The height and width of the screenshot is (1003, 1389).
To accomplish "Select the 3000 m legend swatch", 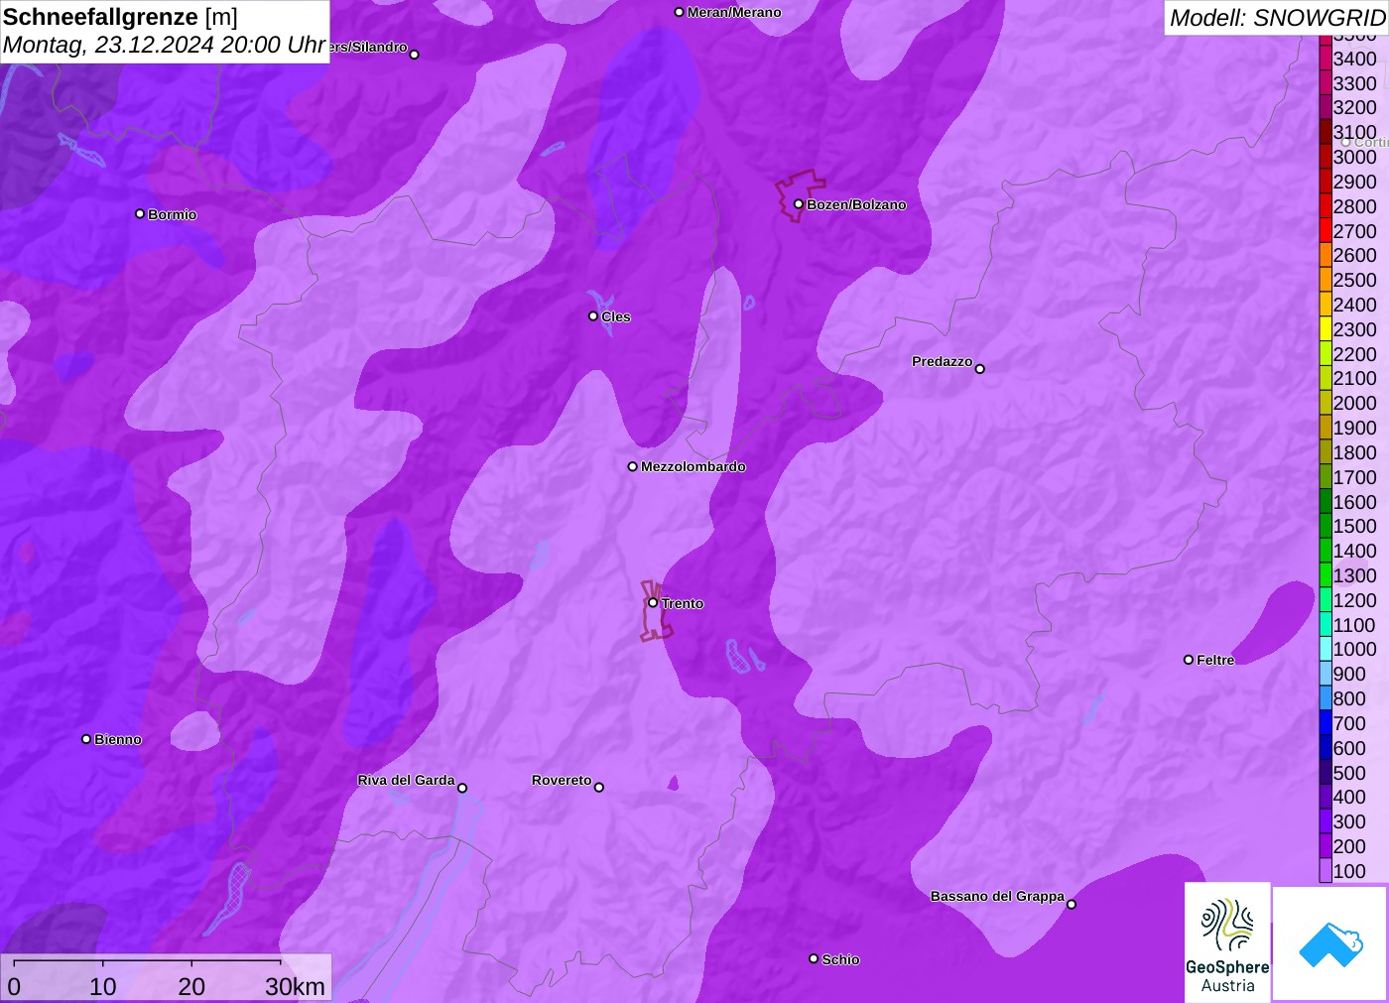I will [x=1326, y=157].
